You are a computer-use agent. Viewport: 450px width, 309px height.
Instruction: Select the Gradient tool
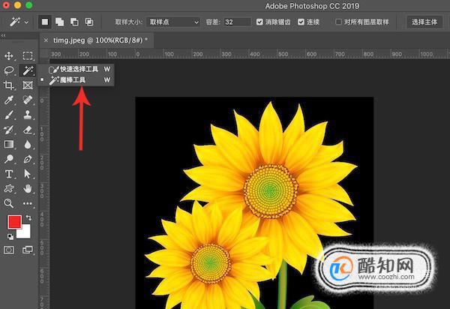pos(9,144)
